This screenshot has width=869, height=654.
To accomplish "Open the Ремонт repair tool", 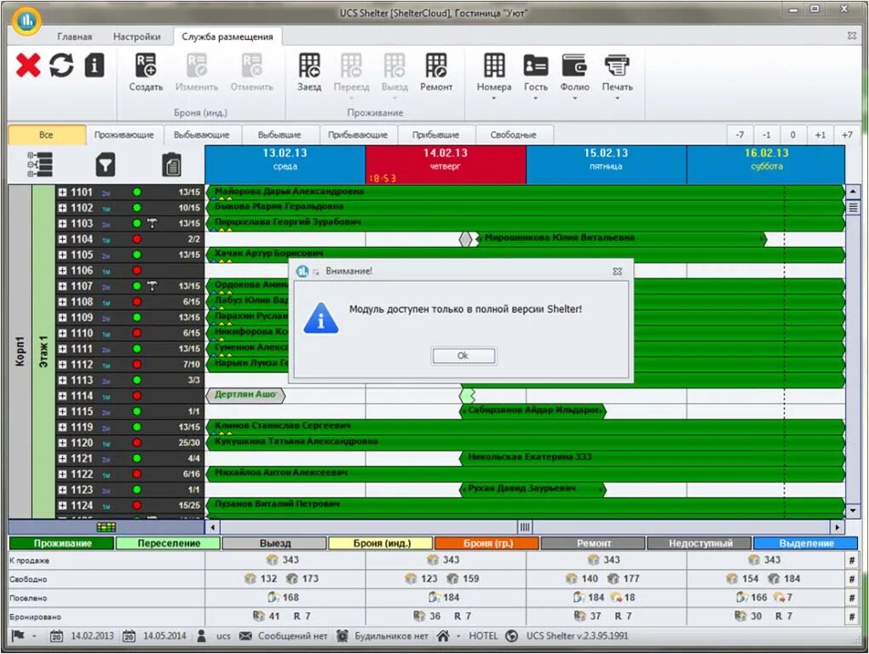I will pos(436,72).
